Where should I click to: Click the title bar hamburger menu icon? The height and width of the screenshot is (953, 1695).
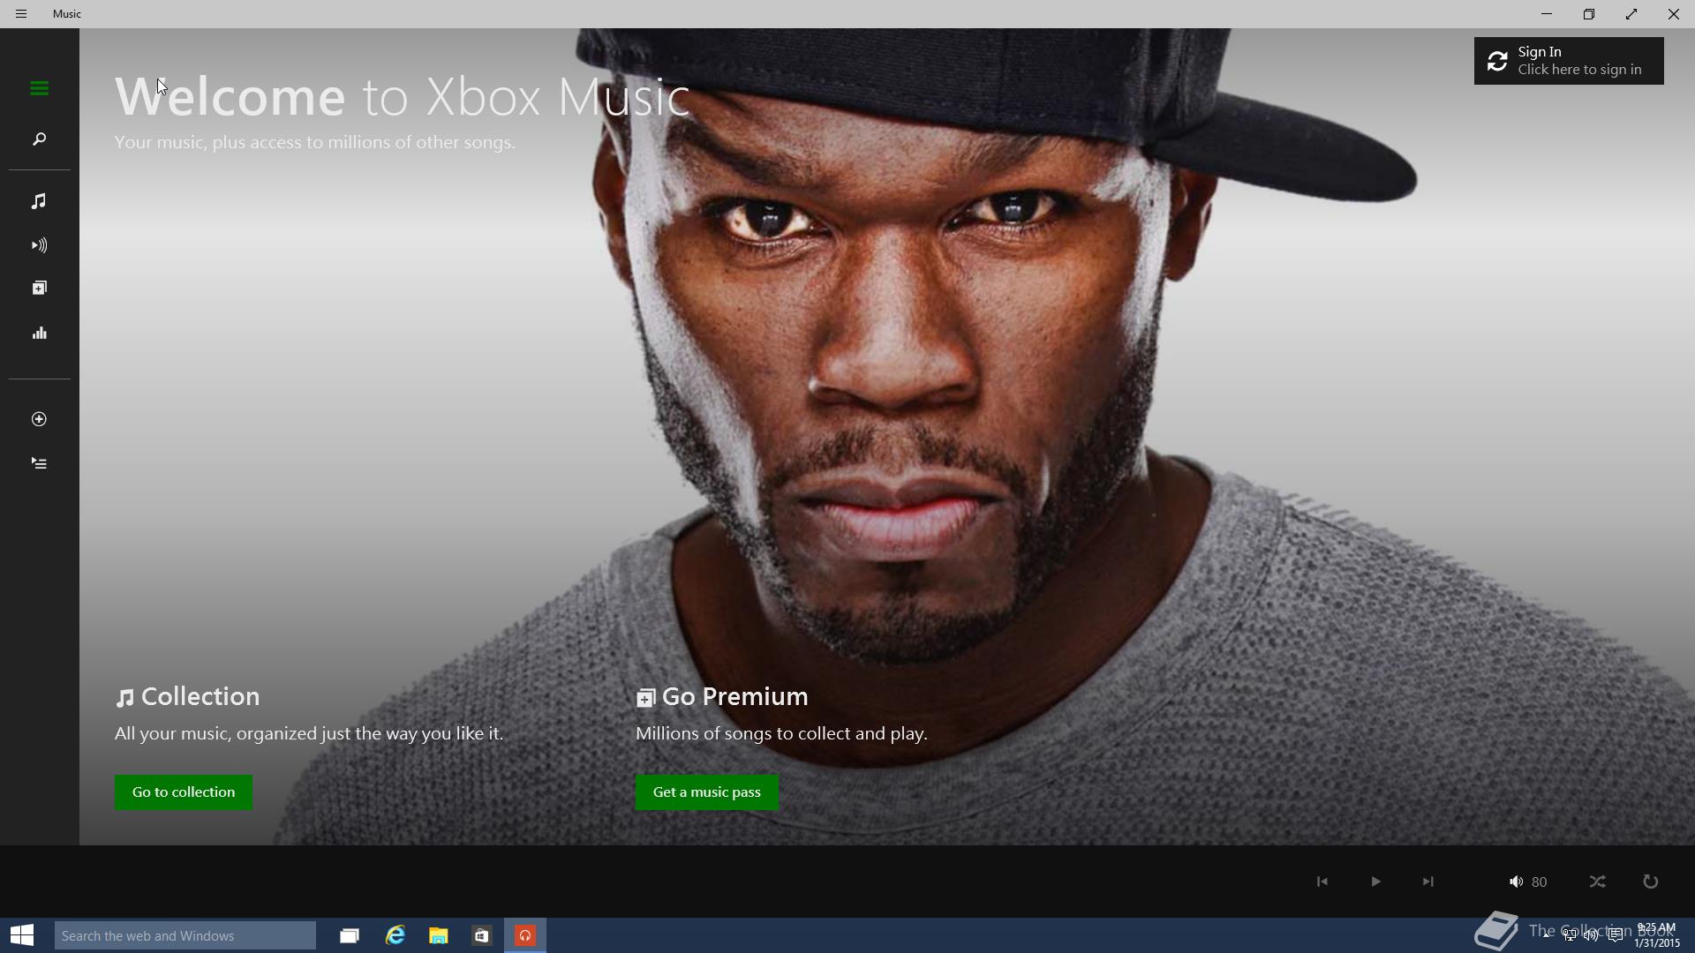21,14
